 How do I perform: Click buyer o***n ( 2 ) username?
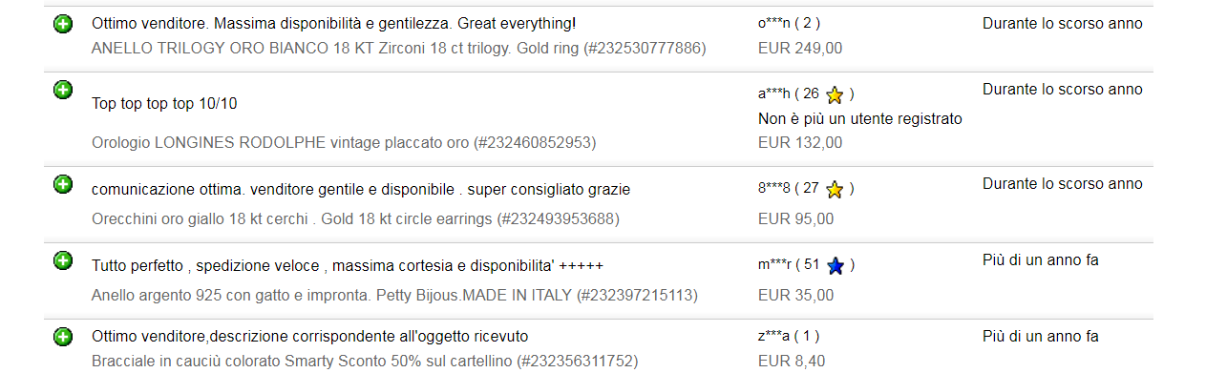789,23
